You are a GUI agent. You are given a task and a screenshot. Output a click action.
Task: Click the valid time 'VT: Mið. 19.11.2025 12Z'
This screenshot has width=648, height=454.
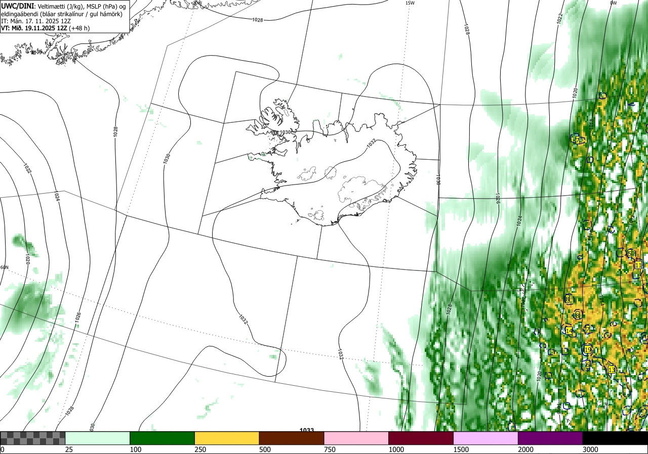[x=34, y=28]
